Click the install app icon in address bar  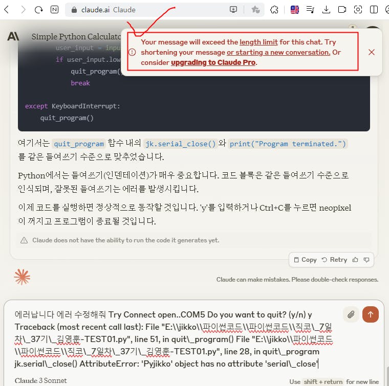click(x=233, y=10)
